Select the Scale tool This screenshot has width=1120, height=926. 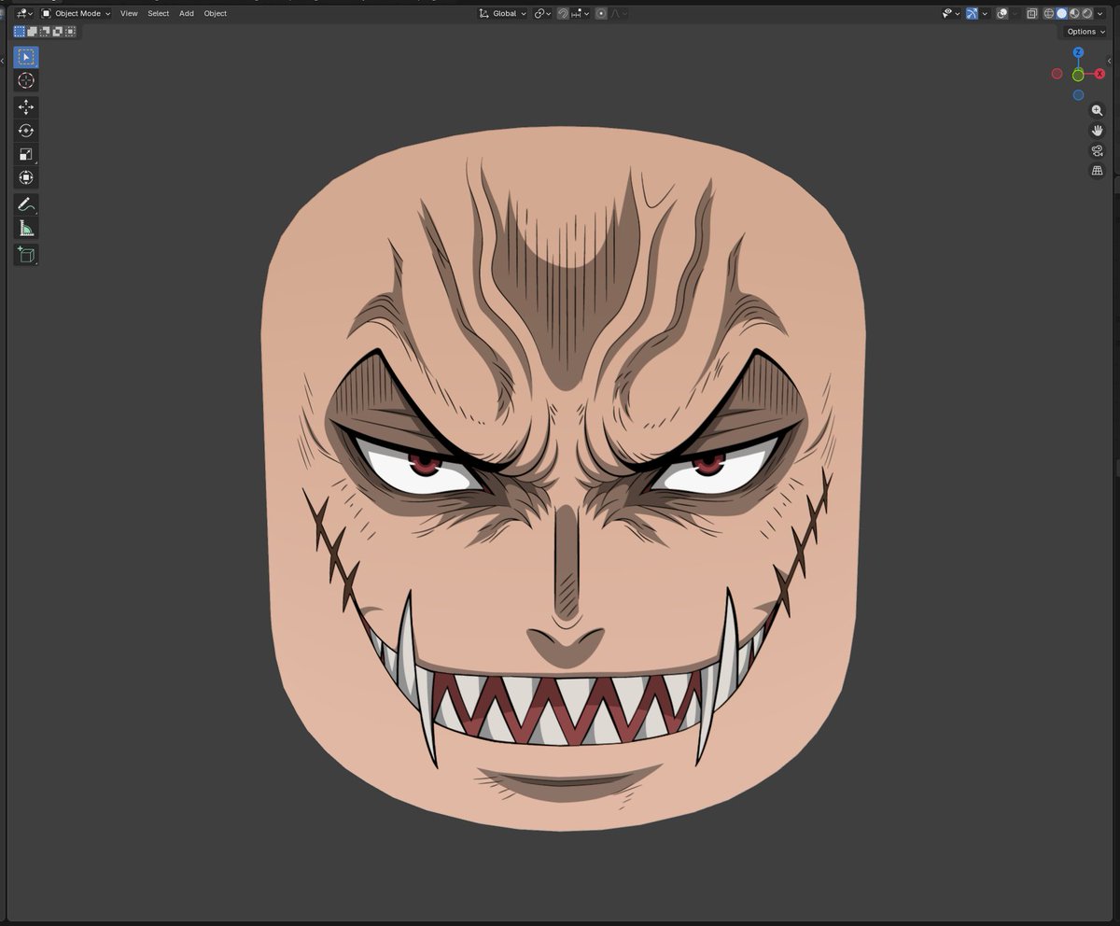click(x=26, y=154)
